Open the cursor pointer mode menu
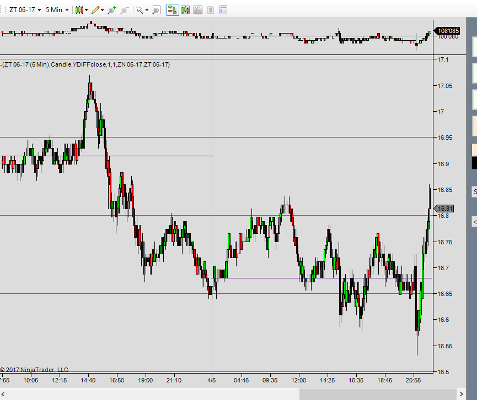Viewport: 477px width, 400px height. pyautogui.click(x=142, y=10)
